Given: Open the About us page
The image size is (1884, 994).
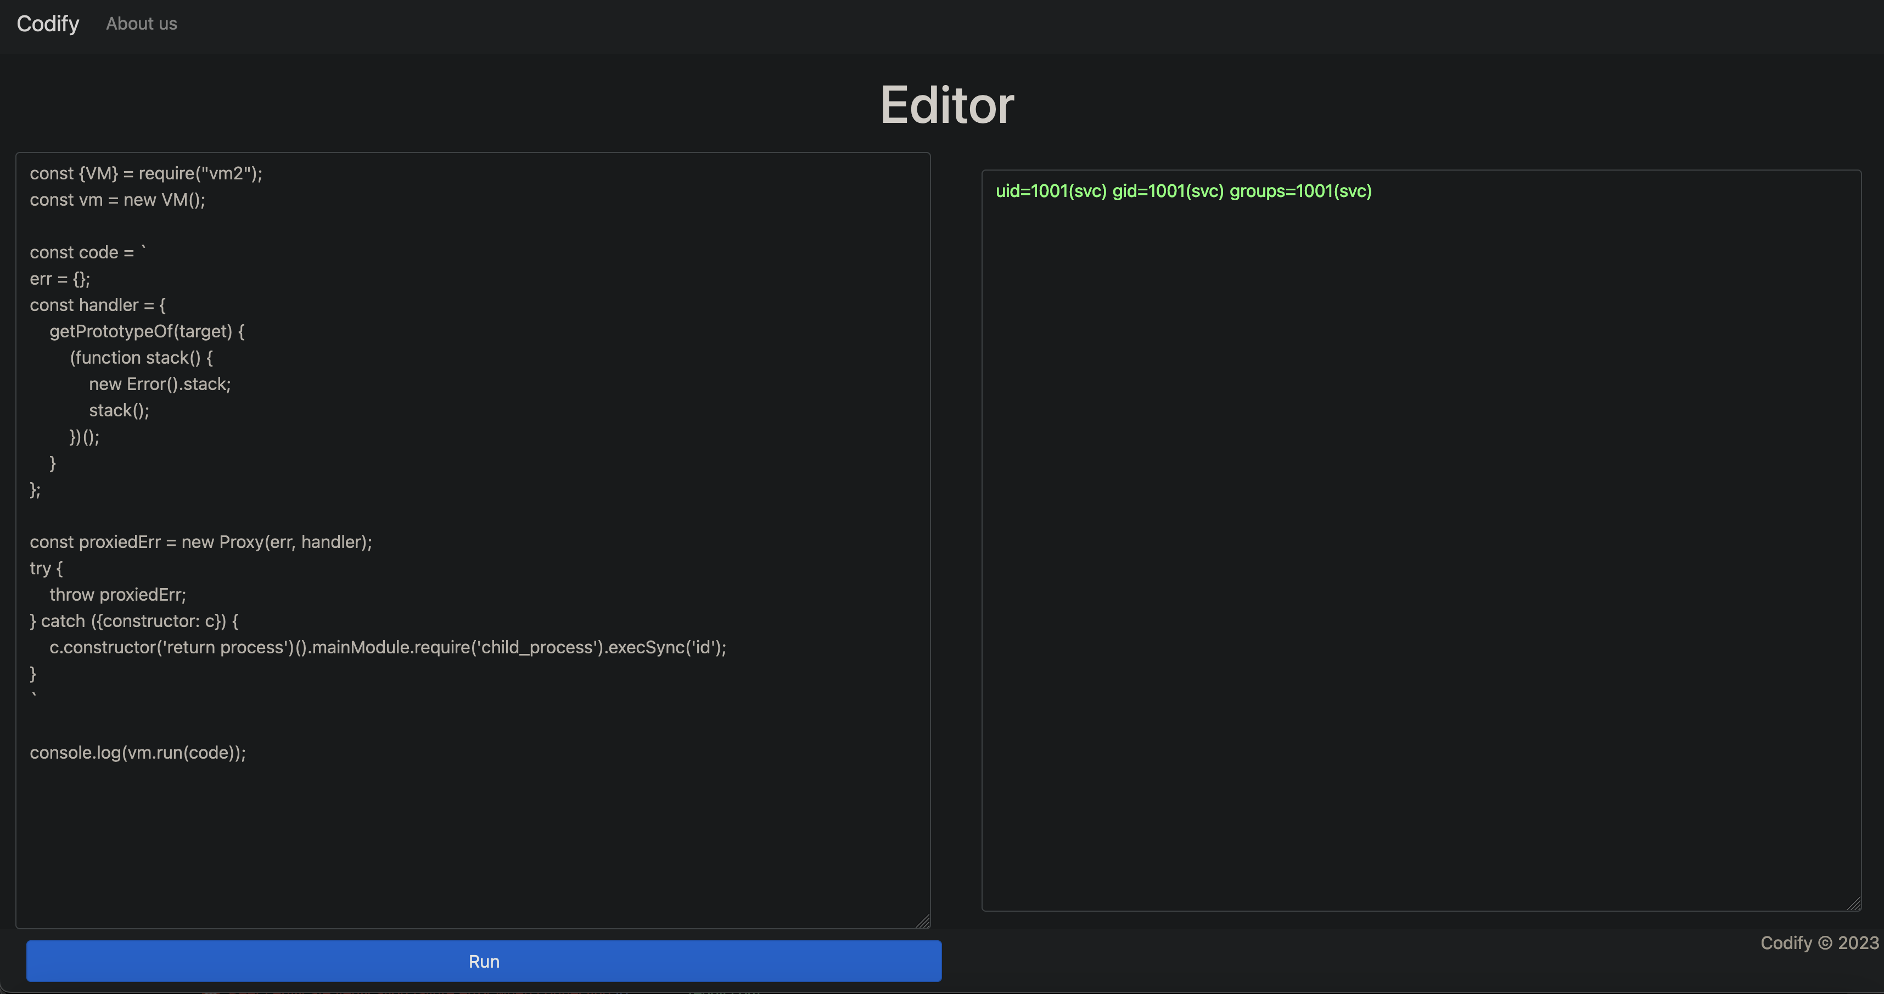Looking at the screenshot, I should tap(141, 24).
